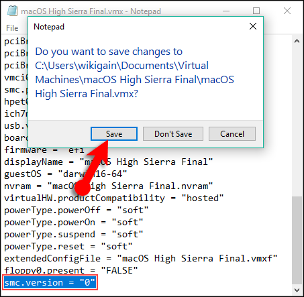Close the Notepad dialog with its X
The width and height of the screenshot is (304, 297).
click(253, 26)
